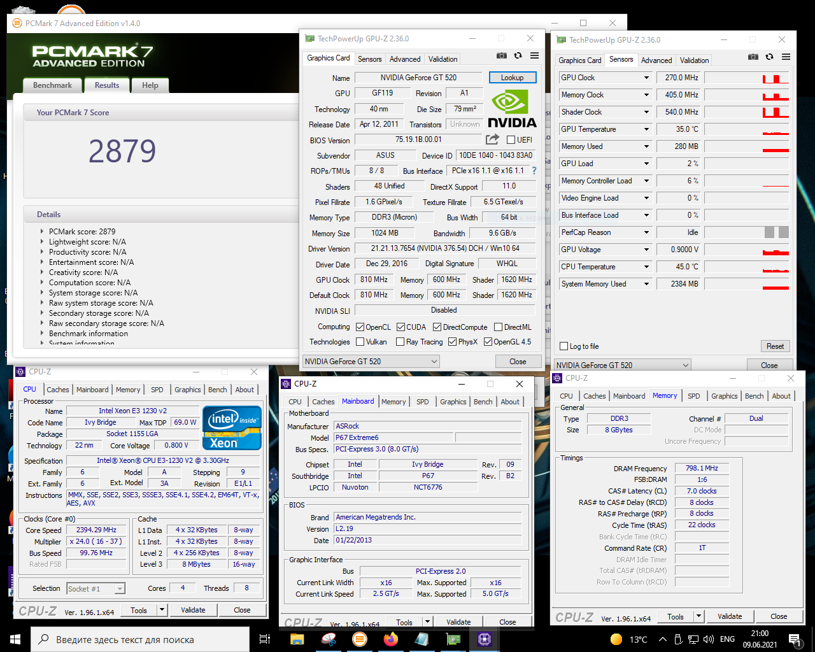Toggle the Ray Tracing checkbox

[x=400, y=341]
